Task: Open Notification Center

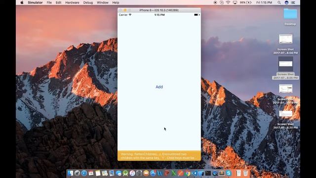Action: pos(293,2)
